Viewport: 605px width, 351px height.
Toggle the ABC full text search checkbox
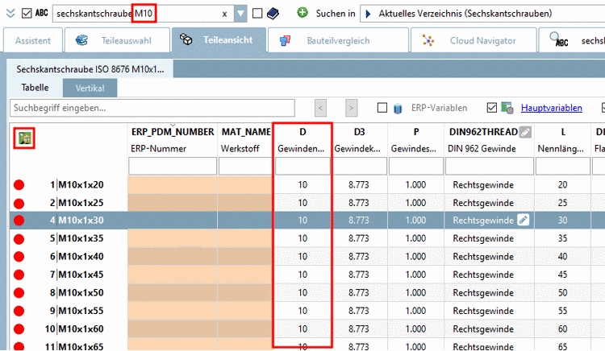pyautogui.click(x=27, y=14)
